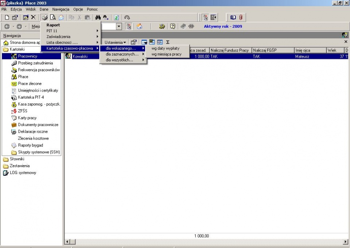Screen dimensions: 350x248
Task: Expand Zaświadczenia submenu
Action: [71, 37]
